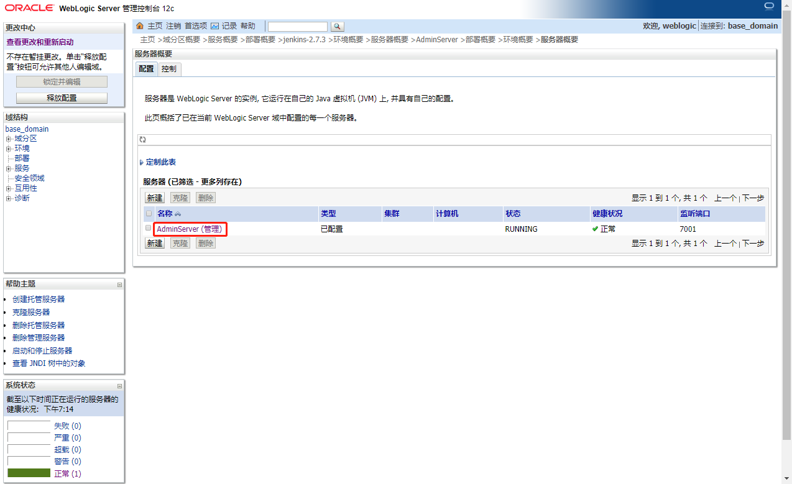Viewport: 792px width, 484px height.
Task: Select base_domain in the domain tree
Action: point(27,129)
